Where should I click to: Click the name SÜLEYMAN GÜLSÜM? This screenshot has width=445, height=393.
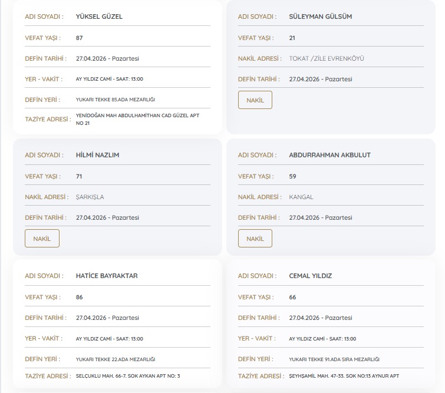point(320,16)
